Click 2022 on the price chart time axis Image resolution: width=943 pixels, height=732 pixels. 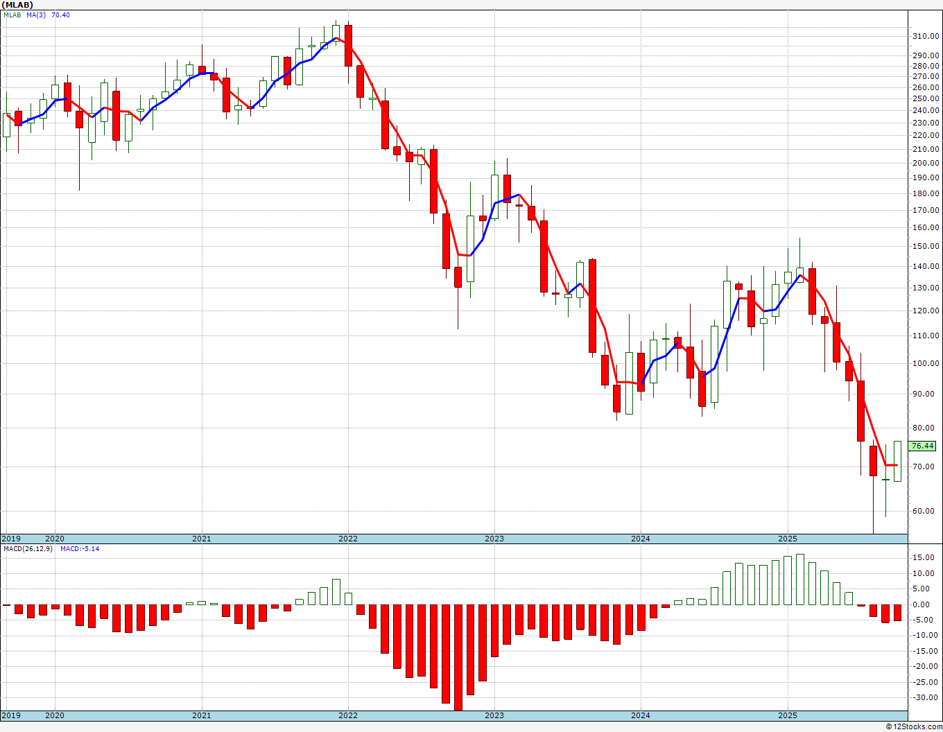click(x=348, y=539)
